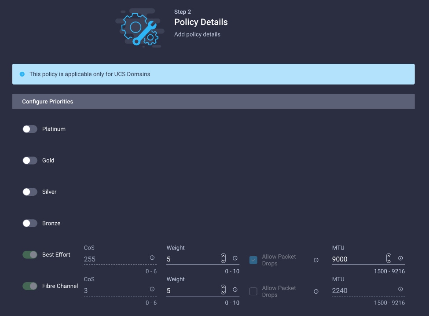Screen dimensions: 429x316
Task: Click the Bronze label text
Action: [51, 223]
